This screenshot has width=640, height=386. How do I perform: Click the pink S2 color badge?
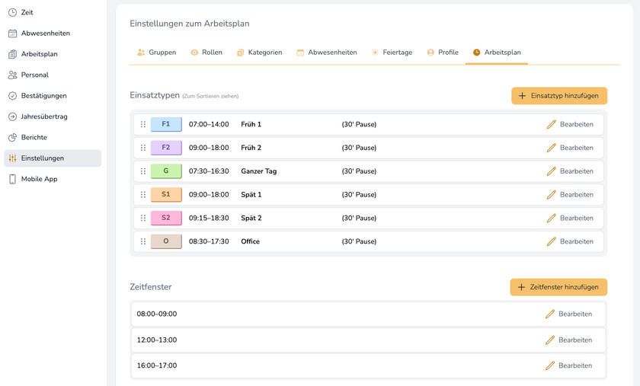[x=166, y=218]
